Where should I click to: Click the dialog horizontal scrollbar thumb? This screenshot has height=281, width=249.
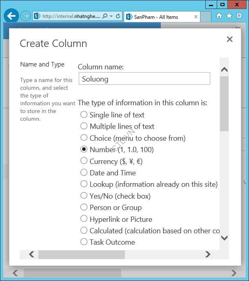82,254
